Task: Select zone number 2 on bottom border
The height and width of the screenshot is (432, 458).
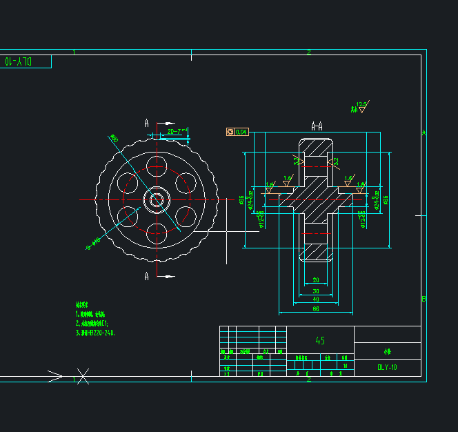Action: (309, 379)
